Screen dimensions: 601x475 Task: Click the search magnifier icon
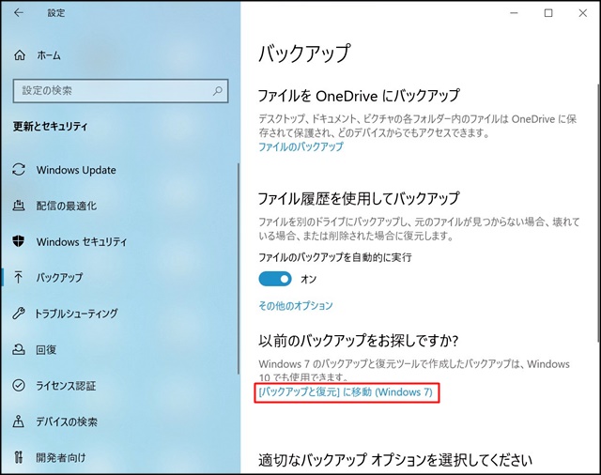pos(217,91)
